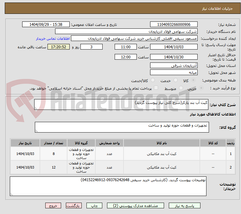Click date 1404/10/03 in row 2
Image resolution: width=241 pixels, height=214 pixels.
coord(25,167)
